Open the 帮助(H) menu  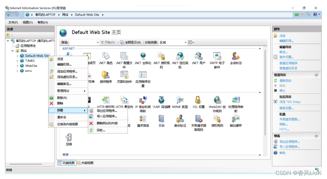pyautogui.click(x=43, y=22)
